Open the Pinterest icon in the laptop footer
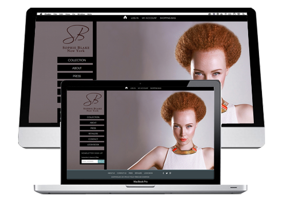The width and height of the screenshot is (282, 202). pyautogui.click(x=170, y=173)
